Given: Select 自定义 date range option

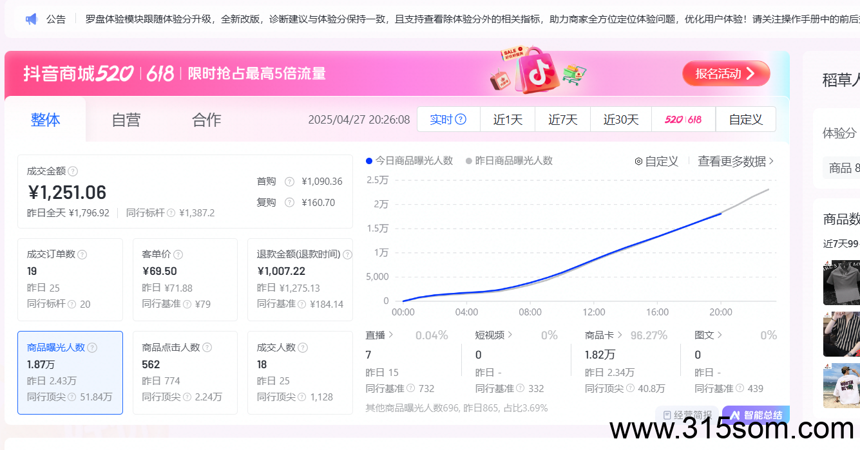Looking at the screenshot, I should click(745, 120).
